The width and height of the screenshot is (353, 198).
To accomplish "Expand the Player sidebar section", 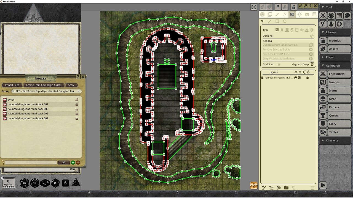I will click(x=335, y=57).
